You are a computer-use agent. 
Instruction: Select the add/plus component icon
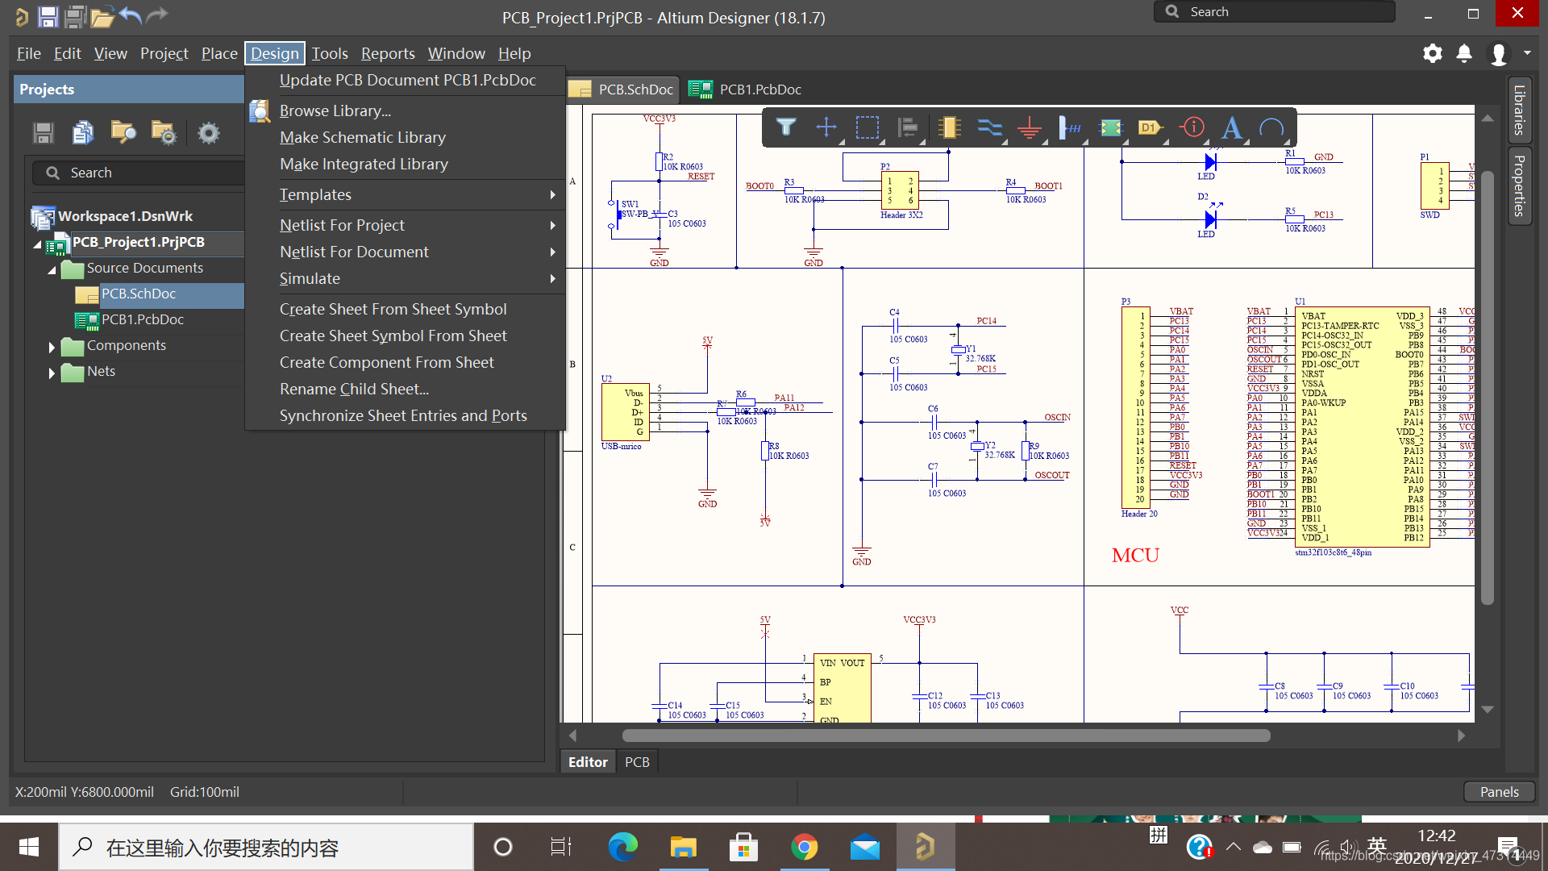point(826,127)
